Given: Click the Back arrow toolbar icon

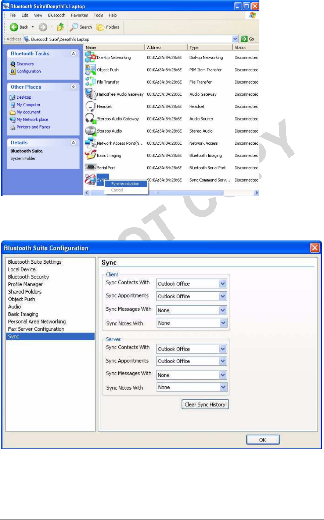Looking at the screenshot, I should [14, 27].
